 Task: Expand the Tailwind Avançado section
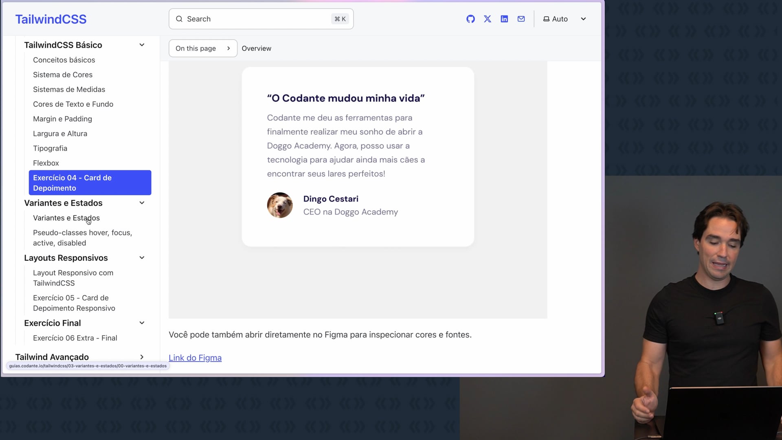(x=142, y=357)
